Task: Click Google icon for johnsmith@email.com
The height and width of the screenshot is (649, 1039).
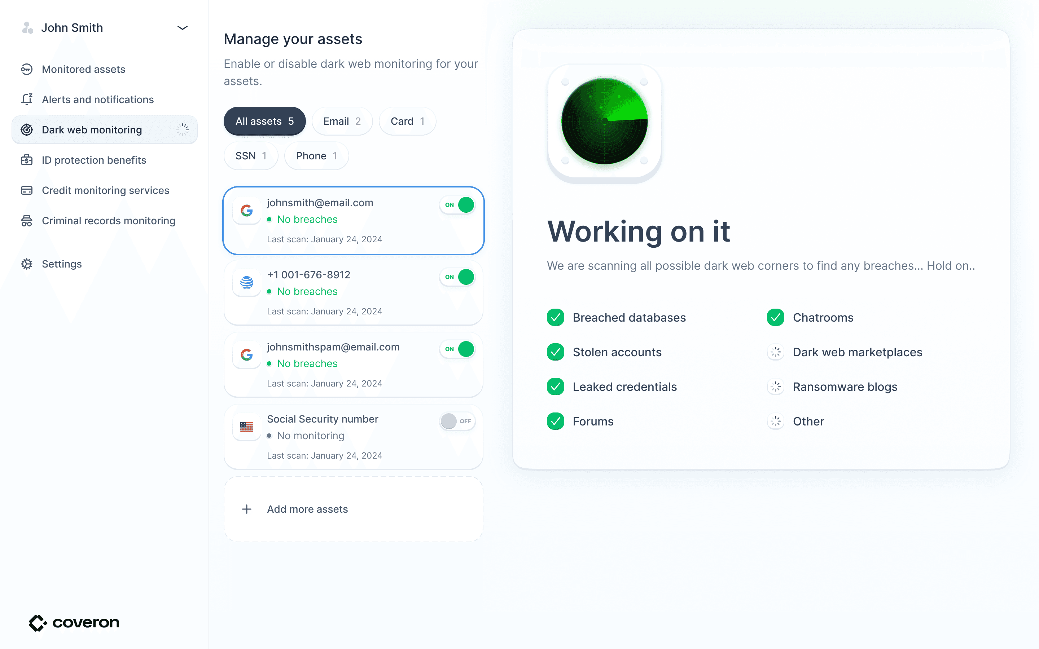Action: click(246, 210)
